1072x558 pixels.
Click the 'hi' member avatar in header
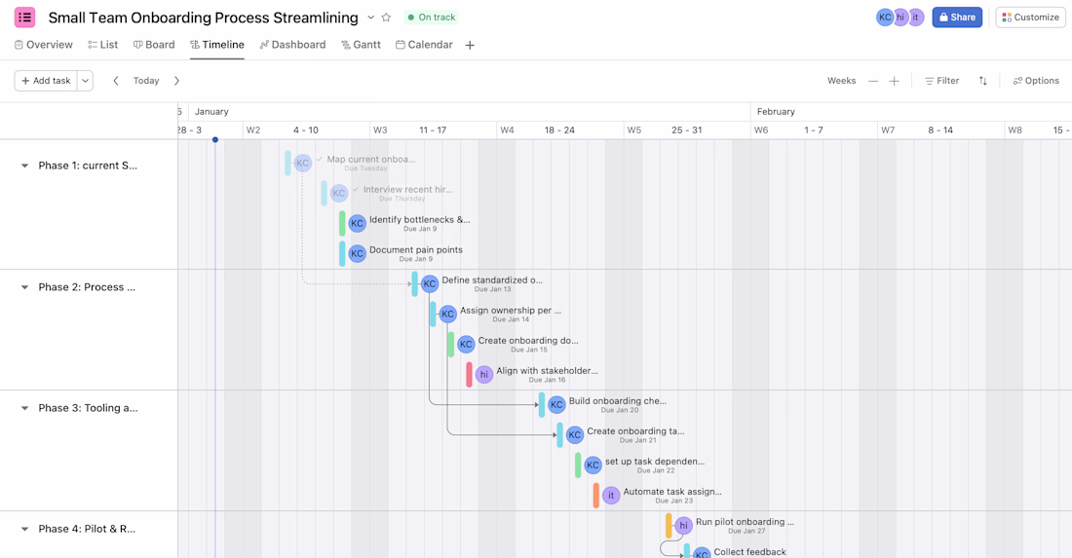coord(900,18)
